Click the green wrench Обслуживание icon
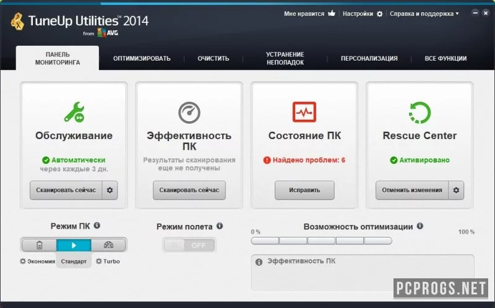This screenshot has width=495, height=308. coord(74,112)
